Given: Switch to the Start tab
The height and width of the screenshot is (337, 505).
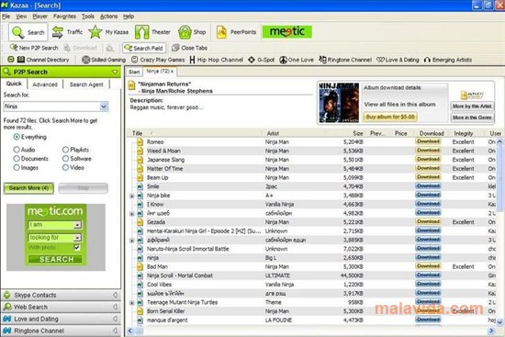Looking at the screenshot, I should tap(134, 72).
